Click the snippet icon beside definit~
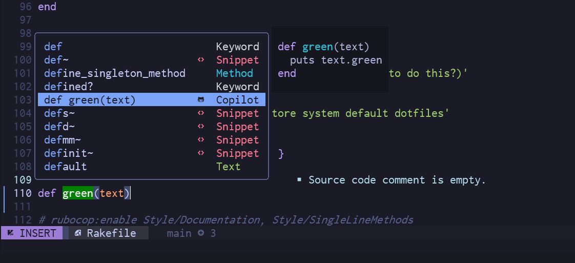575x263 pixels. click(201, 153)
